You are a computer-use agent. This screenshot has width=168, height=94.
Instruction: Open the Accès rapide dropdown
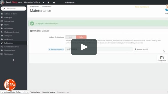pos(70,2)
